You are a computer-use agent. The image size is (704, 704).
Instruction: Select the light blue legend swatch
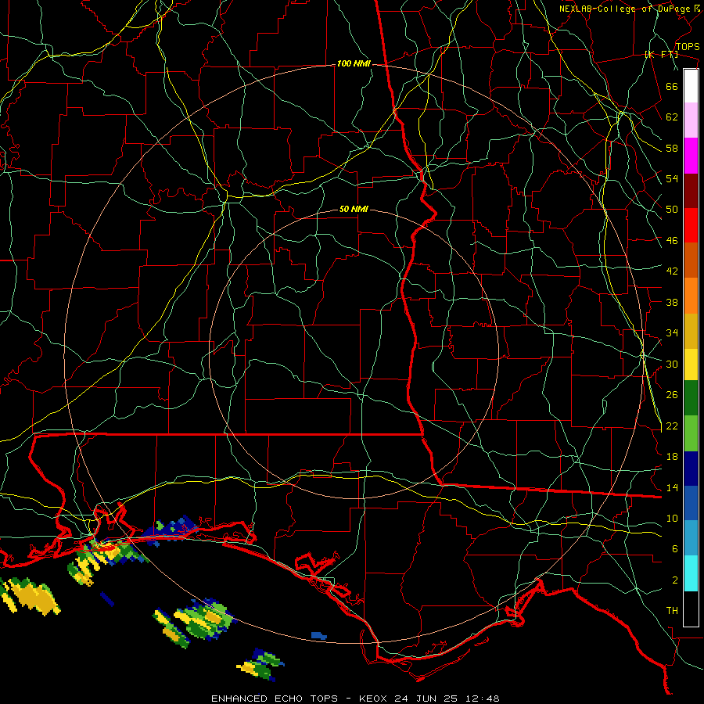point(691,538)
